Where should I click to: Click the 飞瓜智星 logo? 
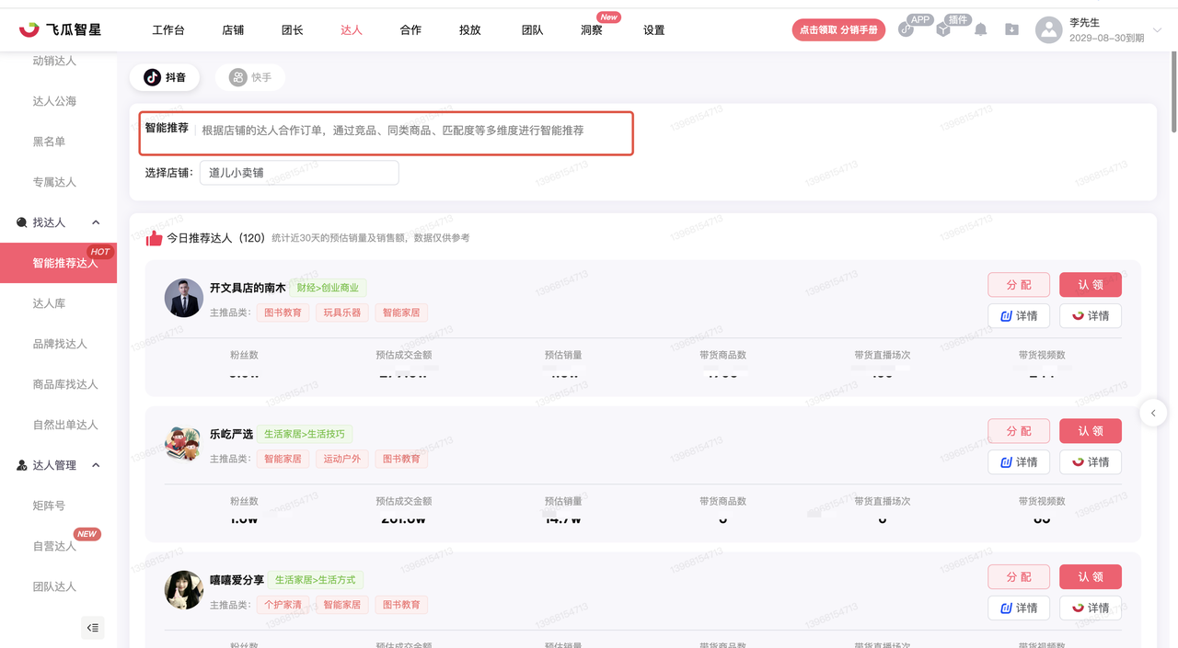(x=60, y=29)
